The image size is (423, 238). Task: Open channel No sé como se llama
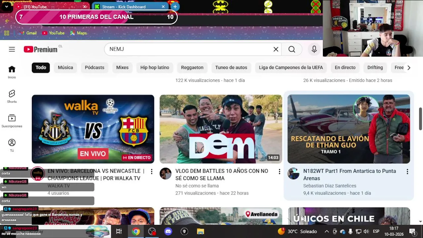click(x=197, y=186)
